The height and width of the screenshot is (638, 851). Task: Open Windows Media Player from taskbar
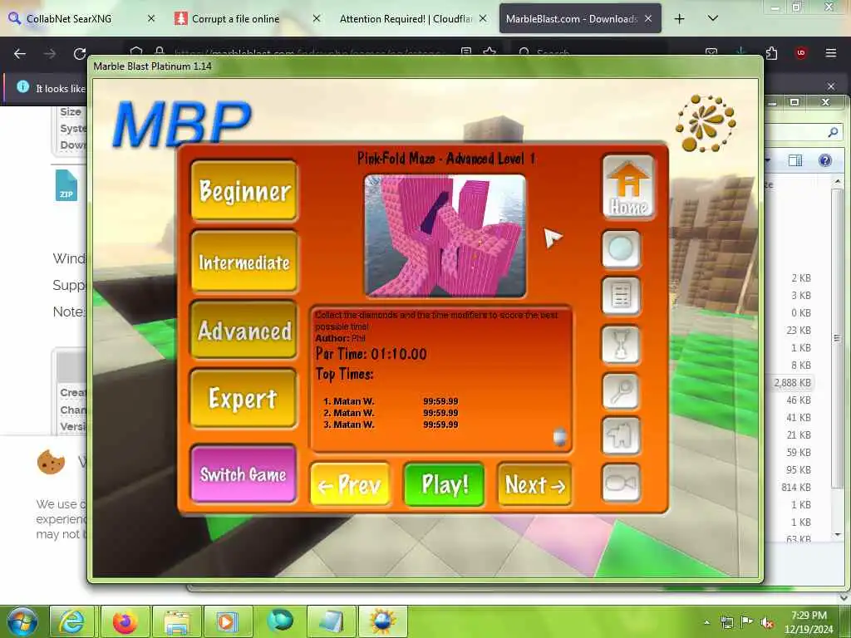pos(228,621)
